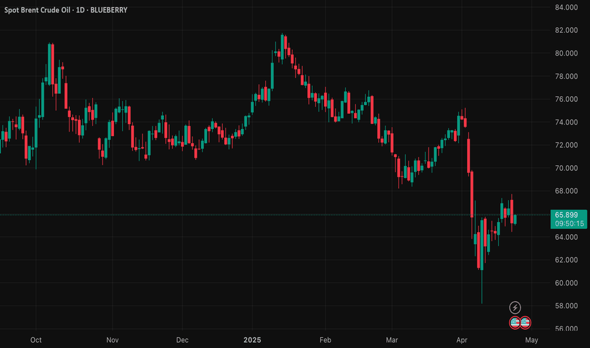Click the 74.000 price axis label
Image resolution: width=590 pixels, height=348 pixels.
pyautogui.click(x=567, y=122)
